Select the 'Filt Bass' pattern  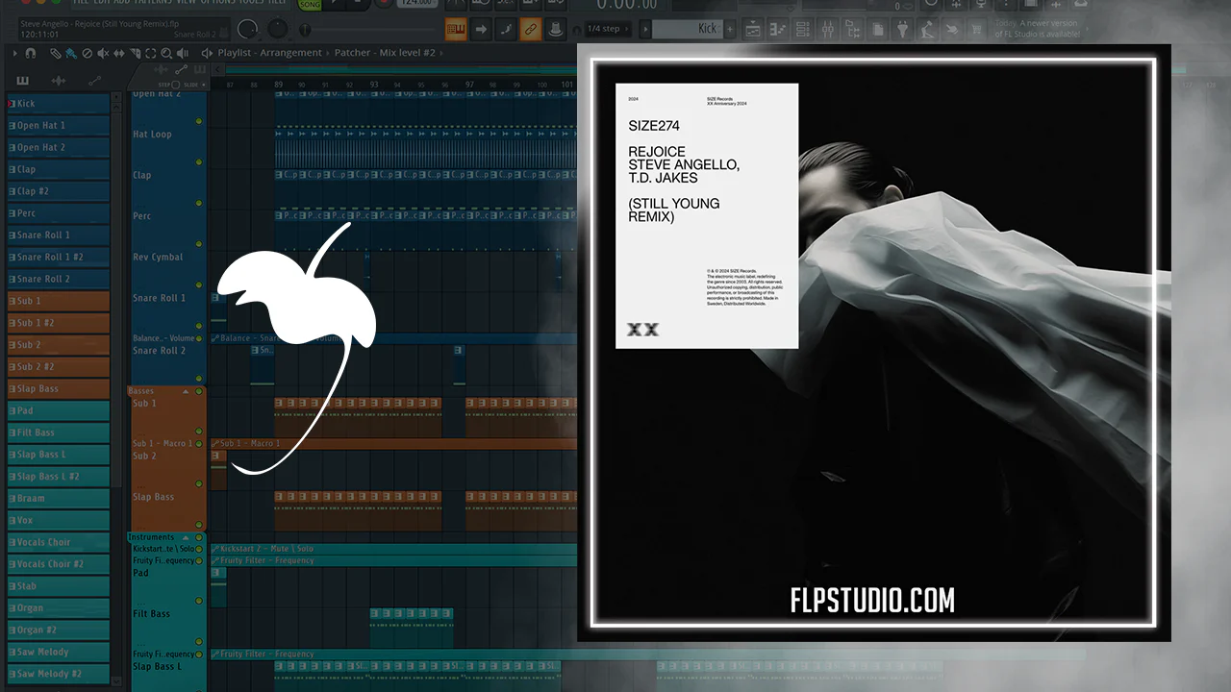(x=58, y=433)
